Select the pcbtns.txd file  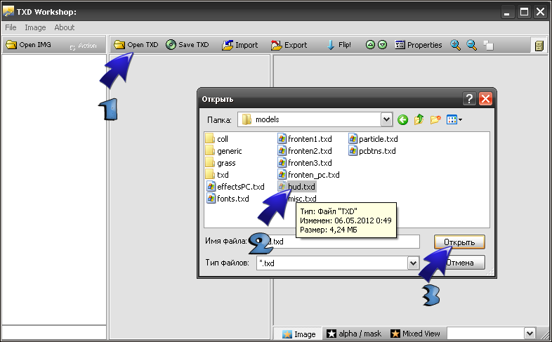pyautogui.click(x=372, y=151)
